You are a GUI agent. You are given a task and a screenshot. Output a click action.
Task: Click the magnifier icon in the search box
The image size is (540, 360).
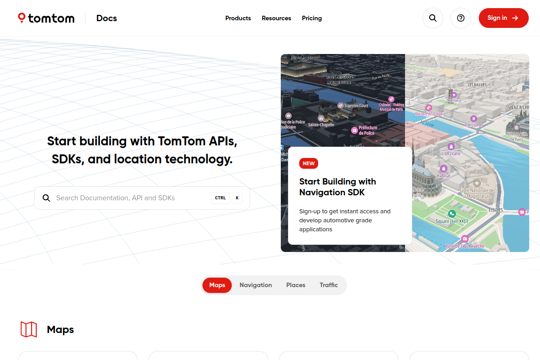[46, 198]
